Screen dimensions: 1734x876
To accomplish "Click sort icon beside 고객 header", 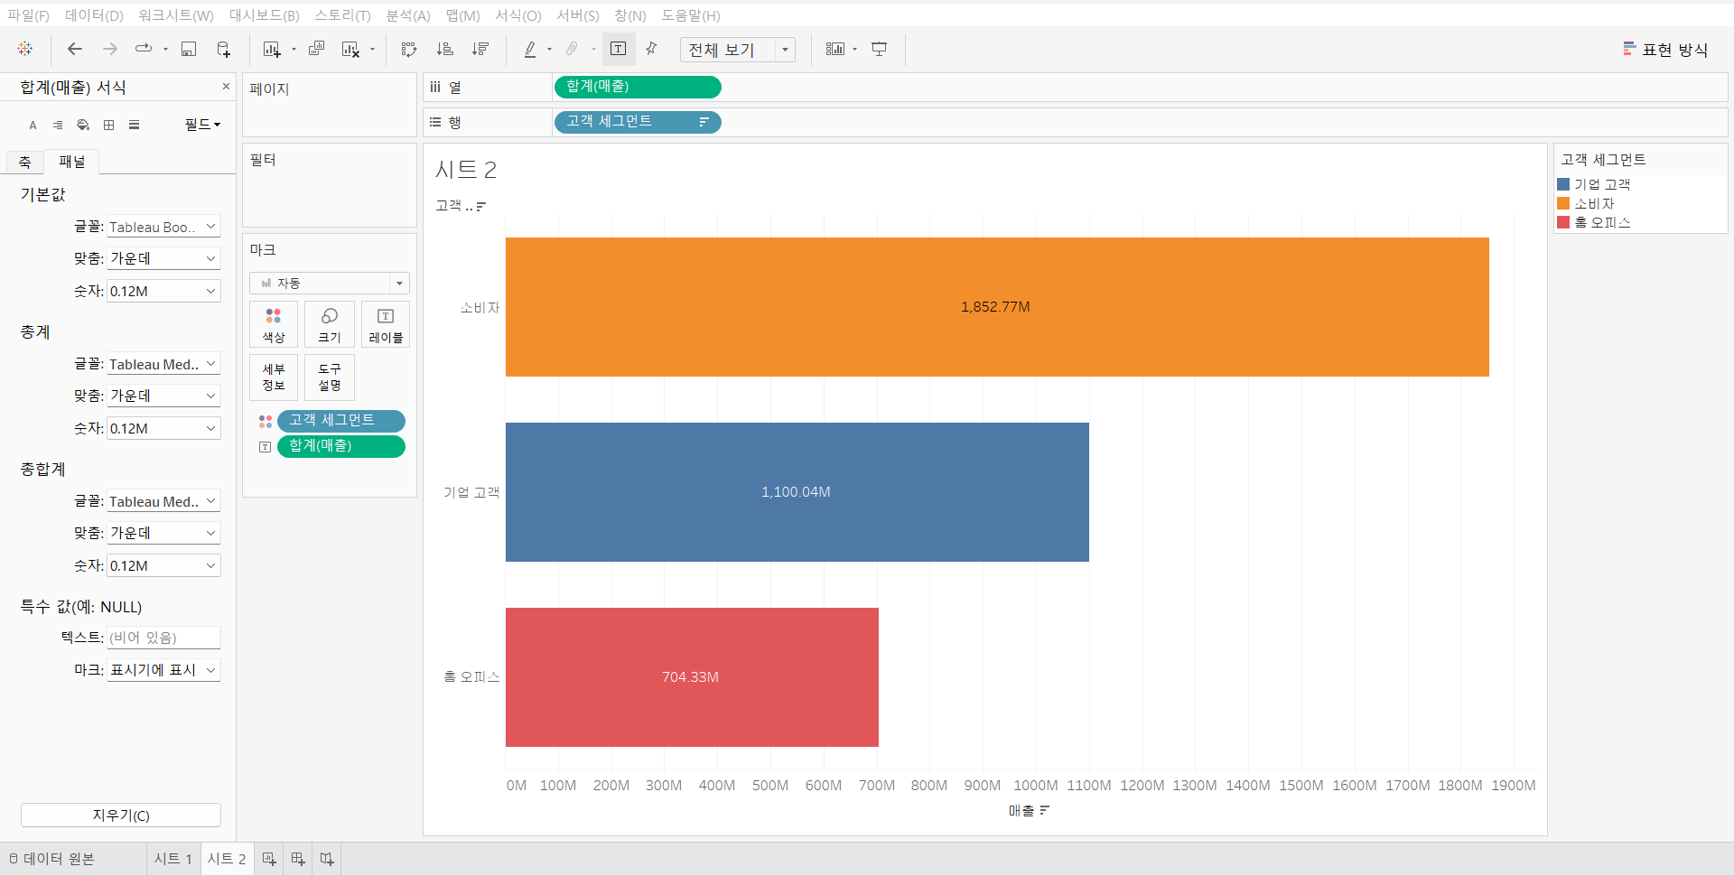I will pyautogui.click(x=481, y=207).
